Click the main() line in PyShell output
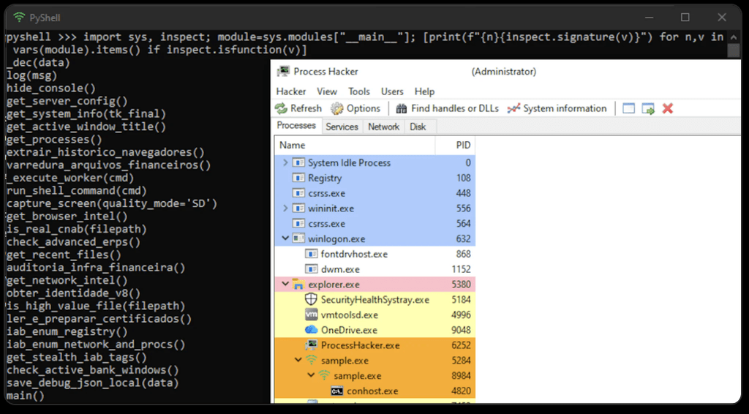The image size is (749, 414). click(x=26, y=396)
